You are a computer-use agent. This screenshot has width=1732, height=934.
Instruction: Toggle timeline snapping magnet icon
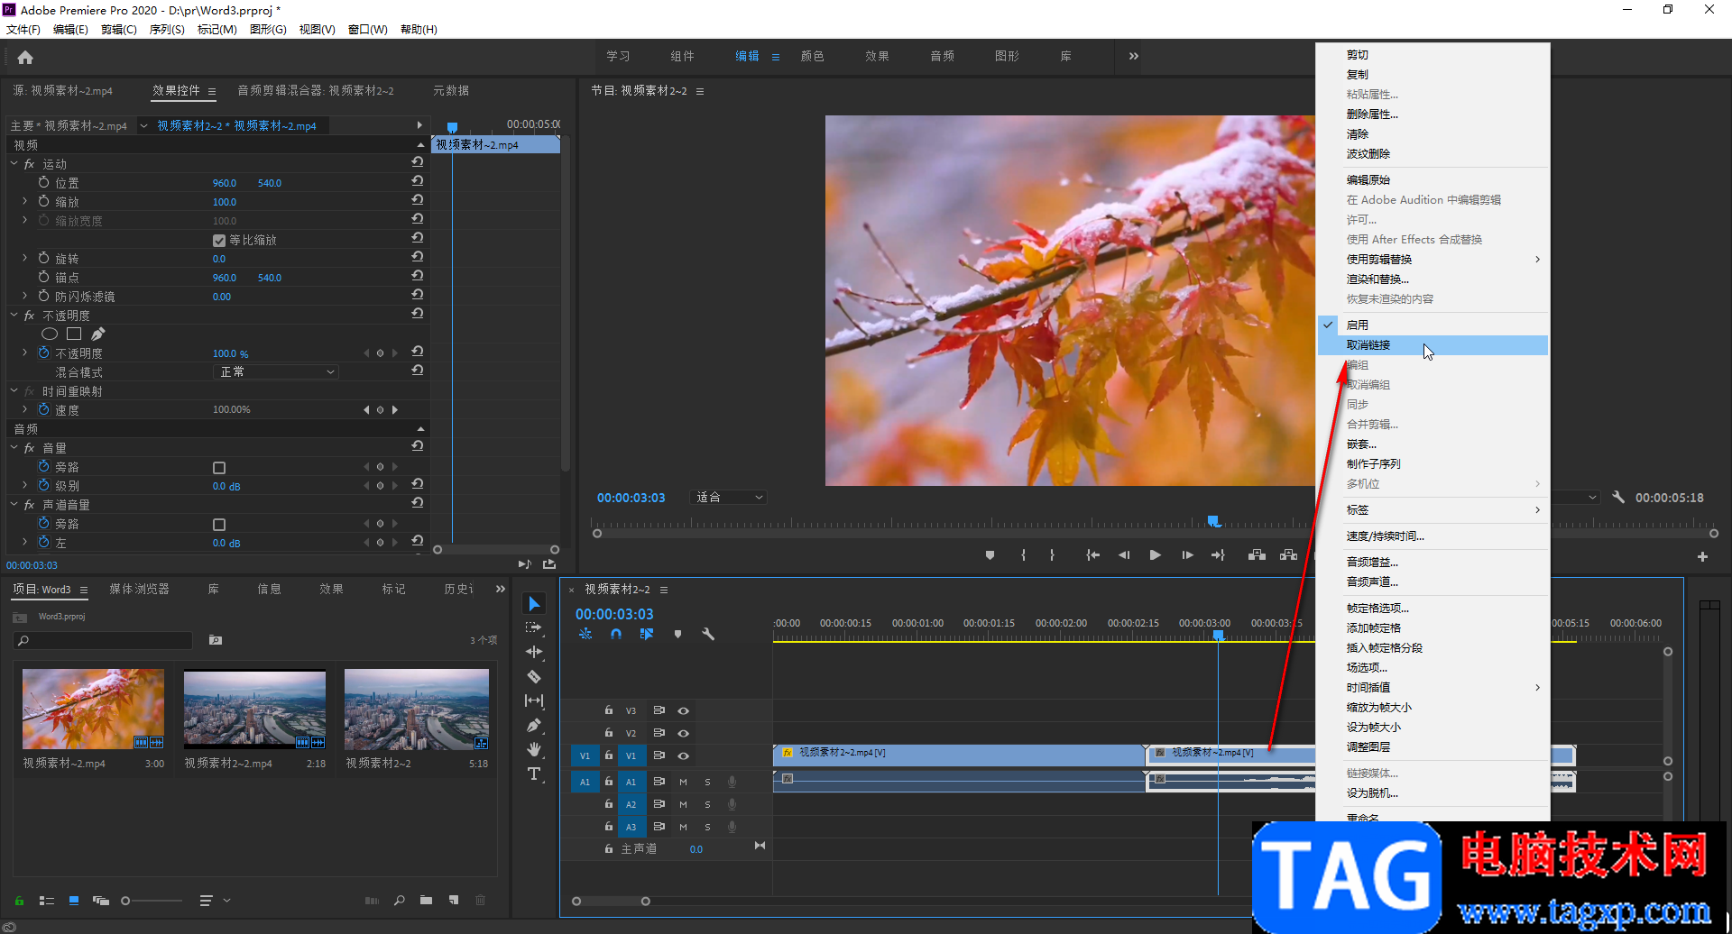[x=616, y=634]
